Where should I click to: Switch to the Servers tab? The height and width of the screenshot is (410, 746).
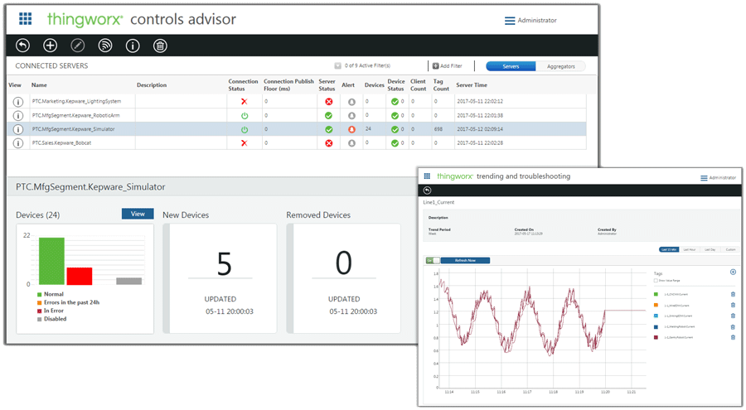(x=511, y=66)
